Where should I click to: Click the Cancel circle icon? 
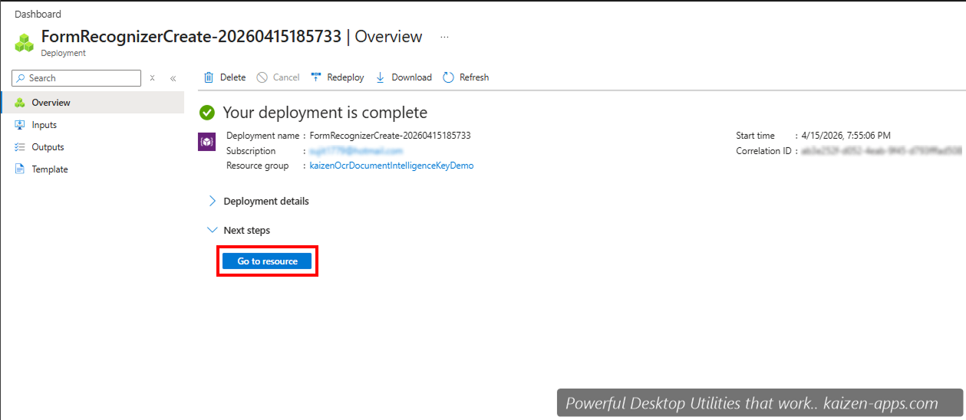tap(262, 77)
